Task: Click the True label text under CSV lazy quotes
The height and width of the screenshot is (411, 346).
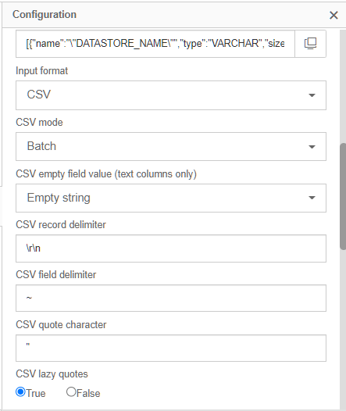Action: pyautogui.click(x=36, y=394)
